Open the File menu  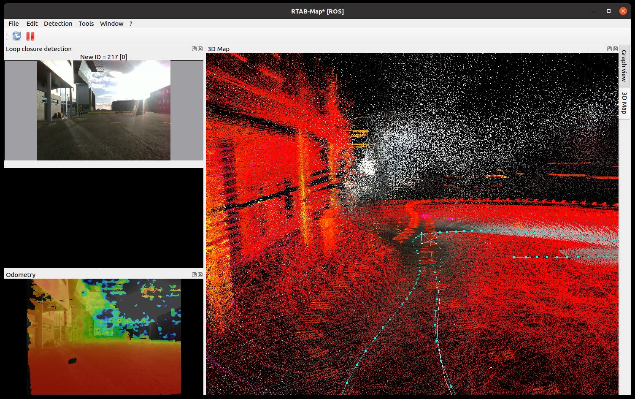(x=14, y=24)
